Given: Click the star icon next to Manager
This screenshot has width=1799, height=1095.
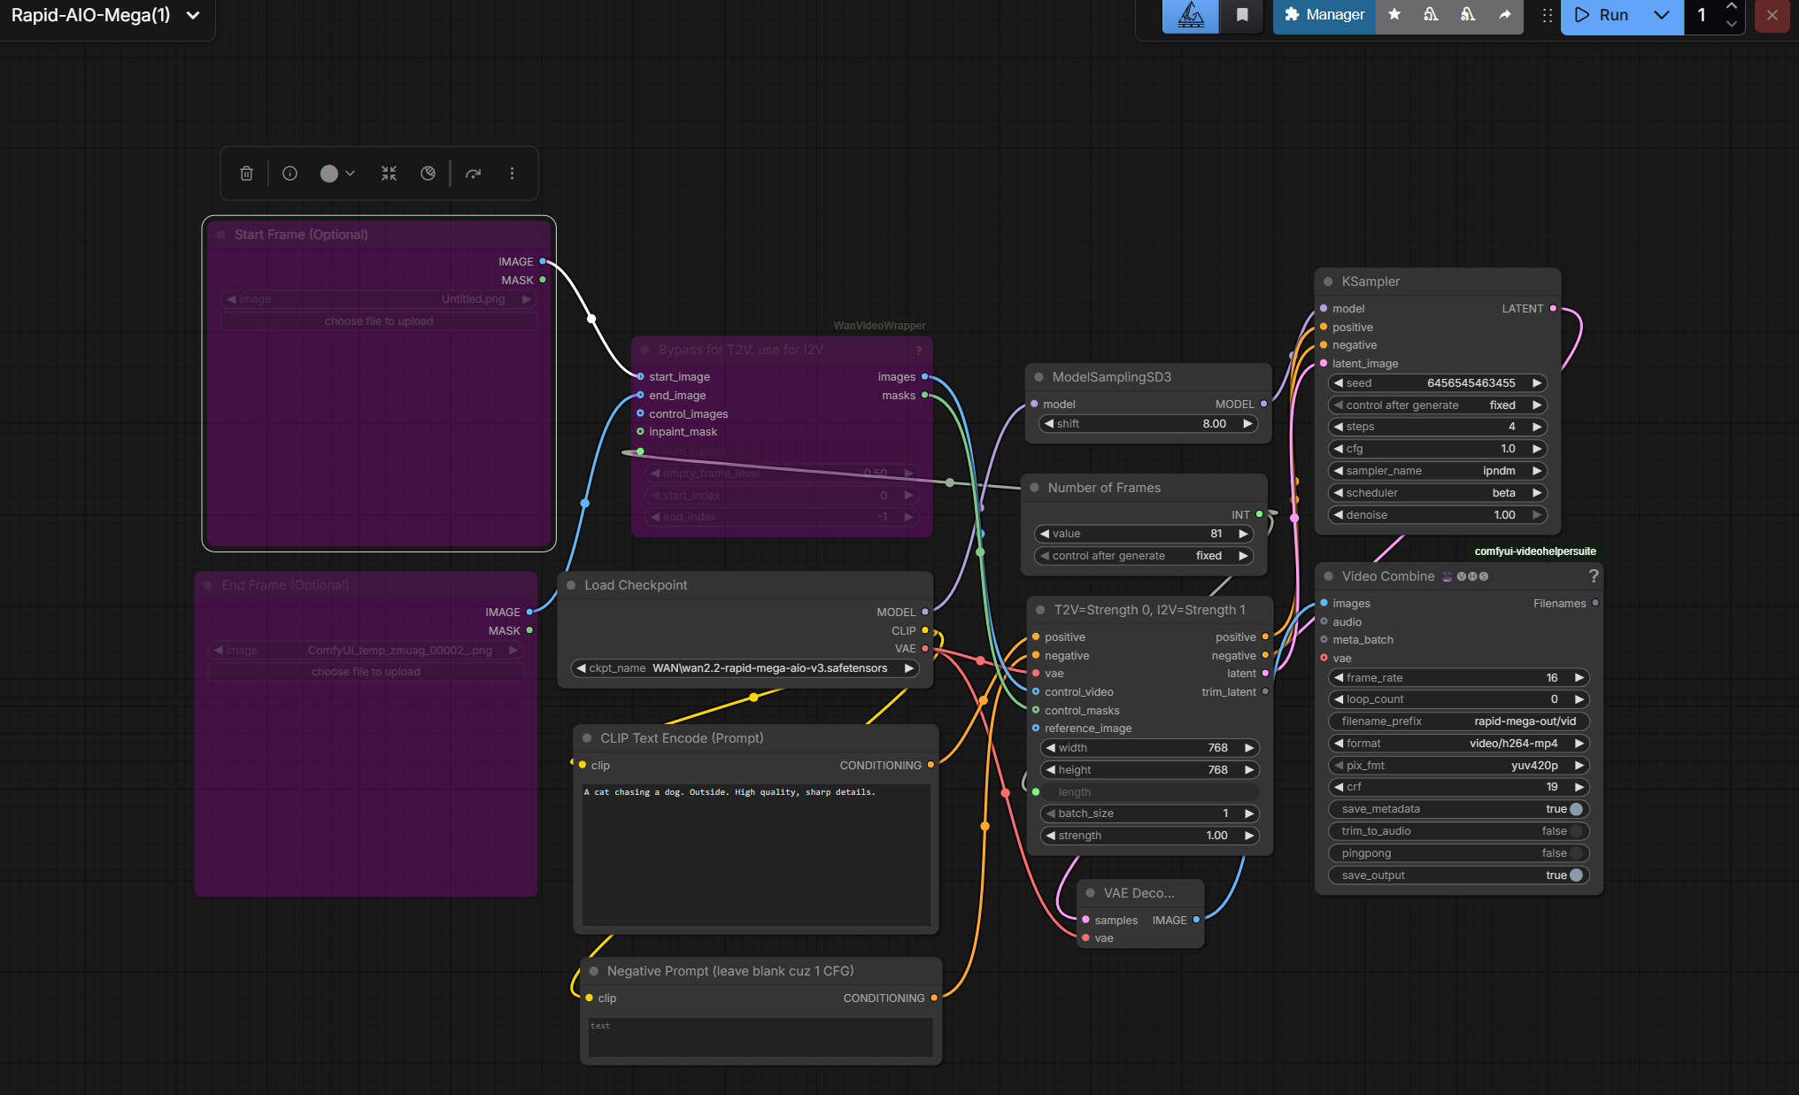Looking at the screenshot, I should (x=1394, y=15).
